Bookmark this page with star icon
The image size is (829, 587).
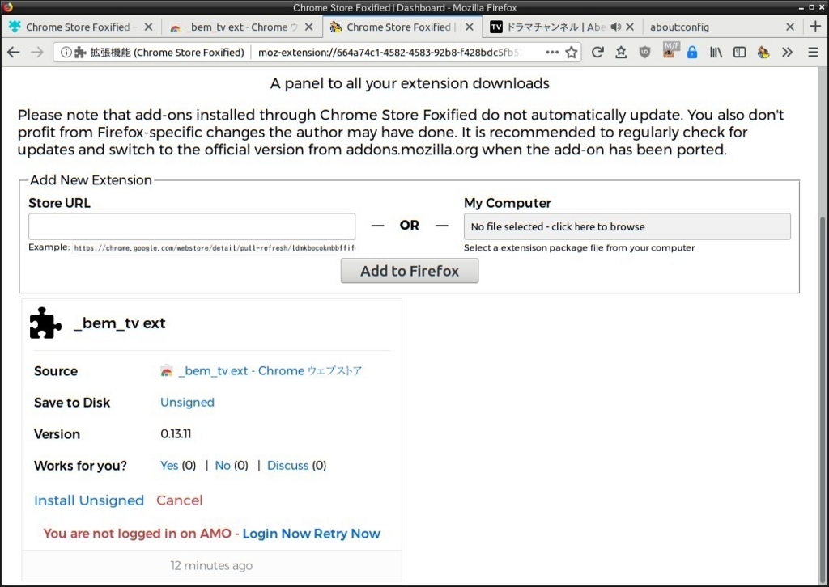(x=571, y=53)
